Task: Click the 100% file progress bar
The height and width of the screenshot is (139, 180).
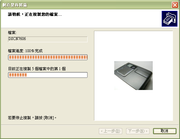Action: pos(48,57)
